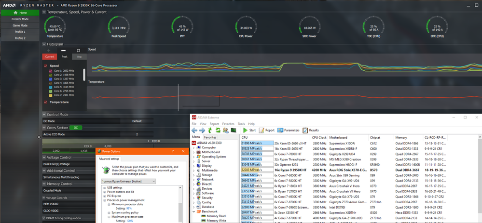The height and width of the screenshot is (223, 482).
Task: Collapse the Control Mode section
Action: pos(44,115)
